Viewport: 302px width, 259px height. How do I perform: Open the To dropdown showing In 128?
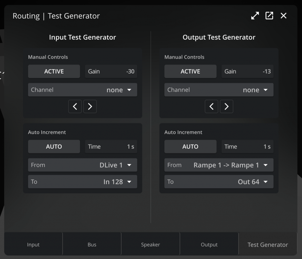coord(83,182)
